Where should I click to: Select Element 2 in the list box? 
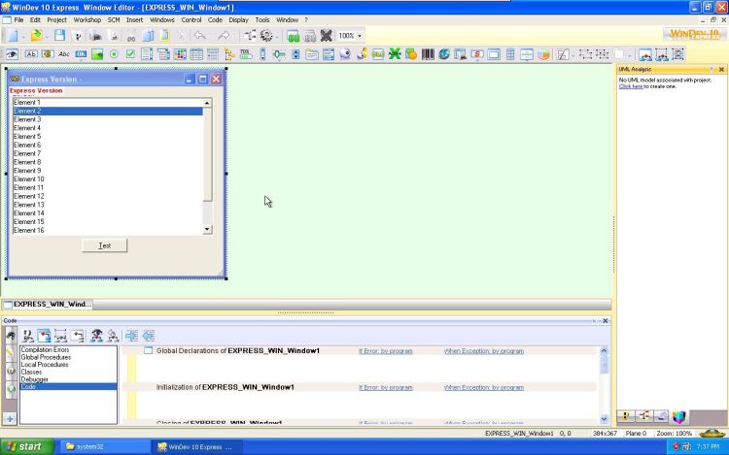coord(108,111)
